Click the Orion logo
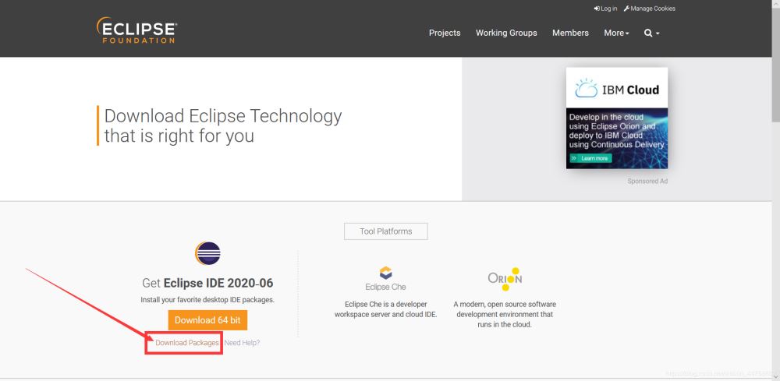The height and width of the screenshot is (381, 780). tap(505, 279)
